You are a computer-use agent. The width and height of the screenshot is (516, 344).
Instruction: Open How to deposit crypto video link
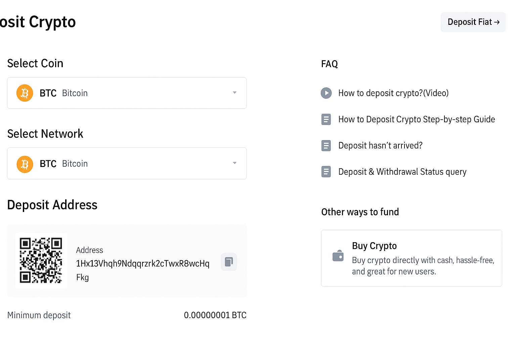[393, 93]
